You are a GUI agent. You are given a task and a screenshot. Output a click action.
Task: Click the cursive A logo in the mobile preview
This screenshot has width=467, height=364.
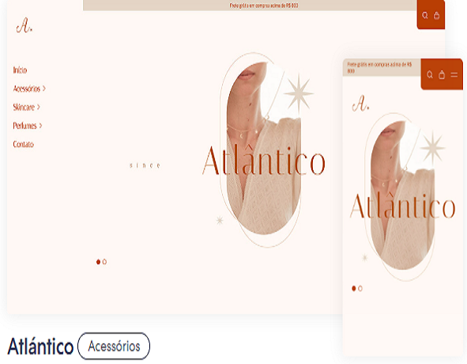click(x=360, y=103)
